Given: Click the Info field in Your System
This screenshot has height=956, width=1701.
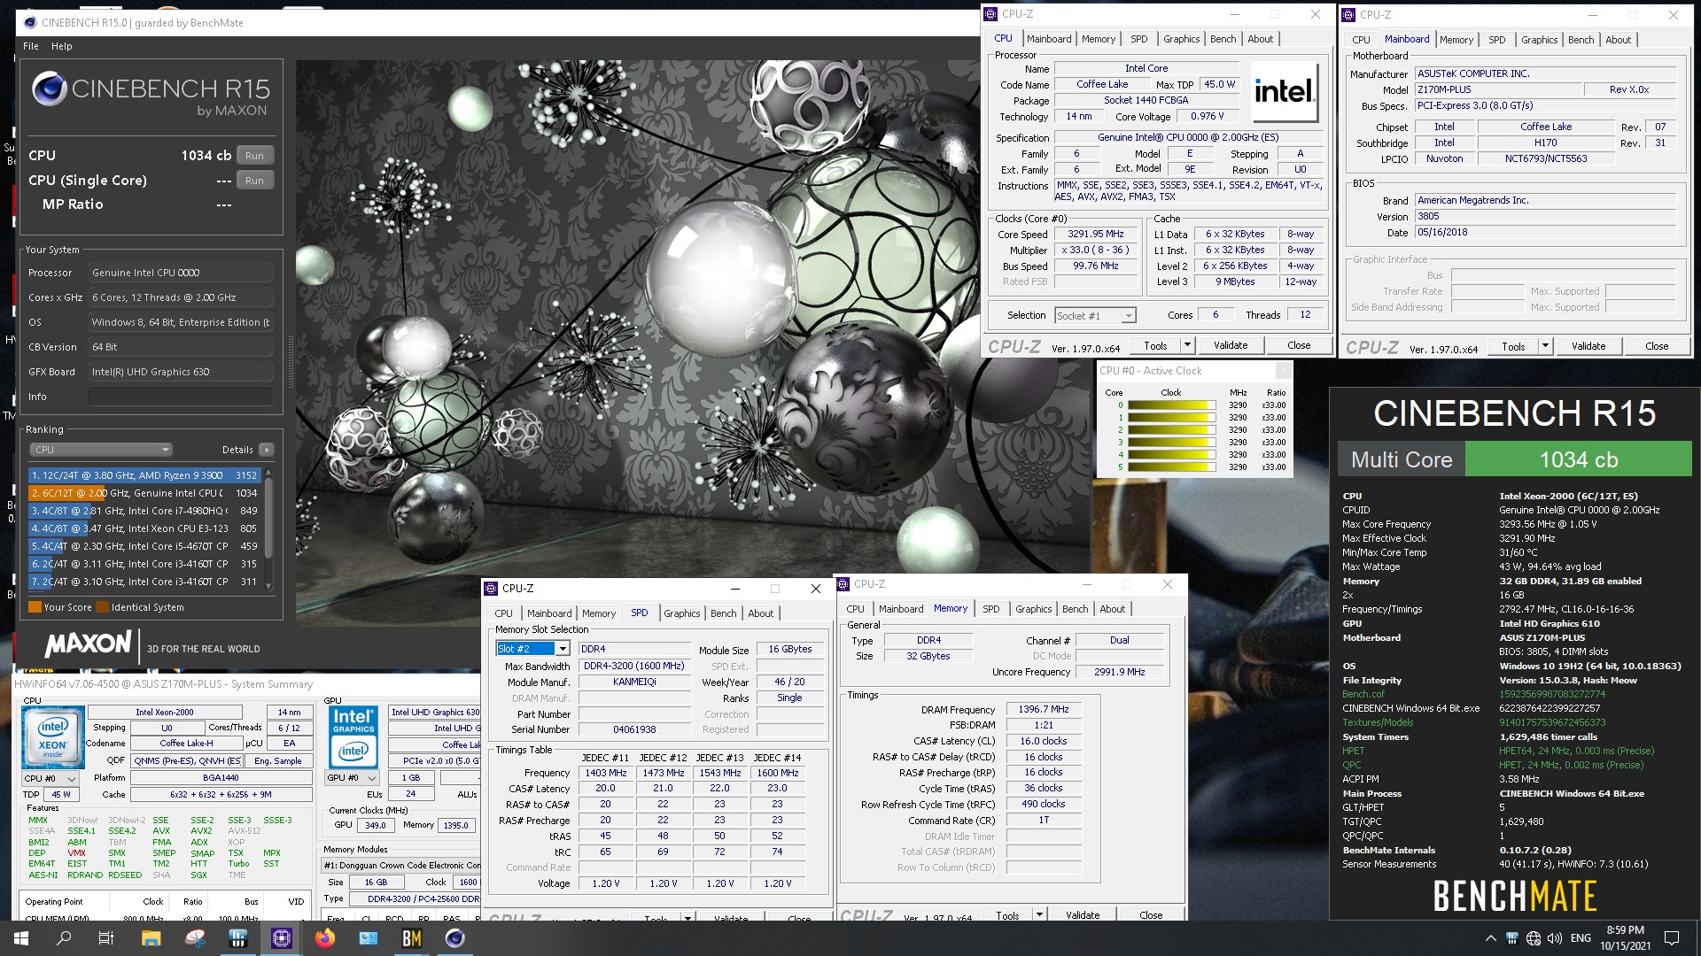Looking at the screenshot, I should 180,397.
